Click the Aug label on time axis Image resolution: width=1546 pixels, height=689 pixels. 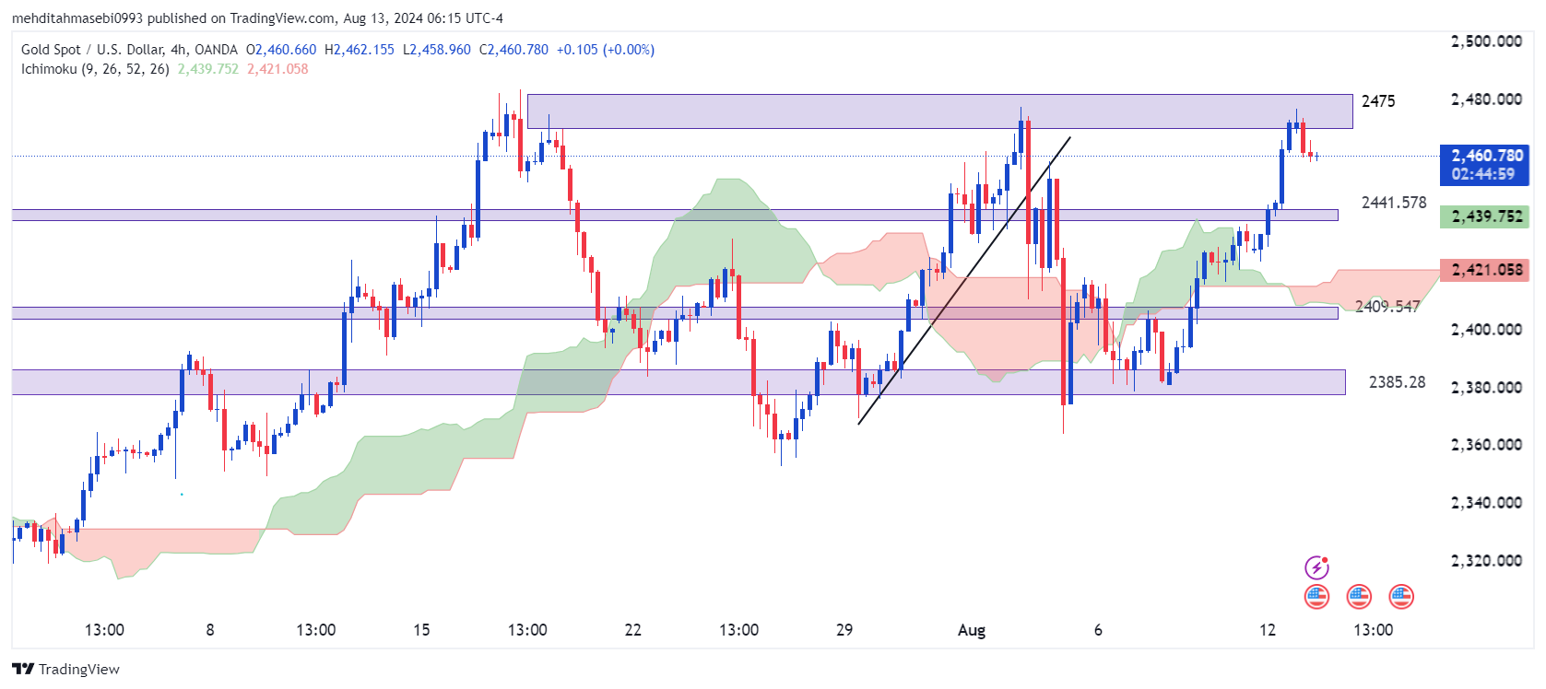(x=972, y=630)
